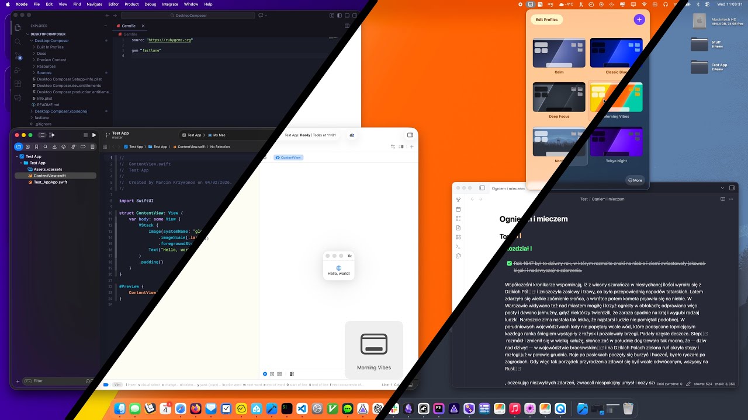Open the tab list chevron in Obsidian
This screenshot has height=420, width=748.
tap(723, 188)
